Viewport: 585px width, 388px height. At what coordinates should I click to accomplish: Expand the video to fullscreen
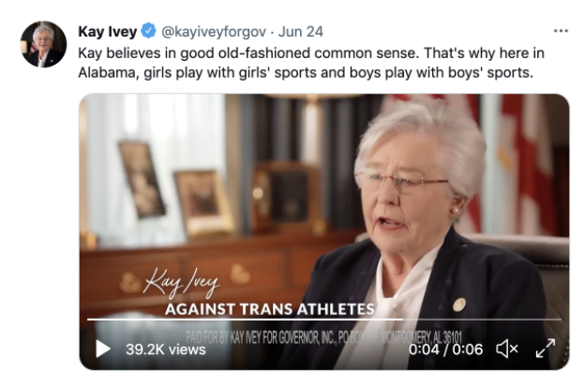[x=546, y=349]
